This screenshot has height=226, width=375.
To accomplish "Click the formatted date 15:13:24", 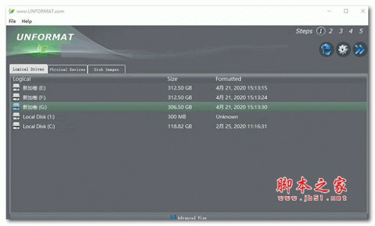I will click(x=241, y=97).
